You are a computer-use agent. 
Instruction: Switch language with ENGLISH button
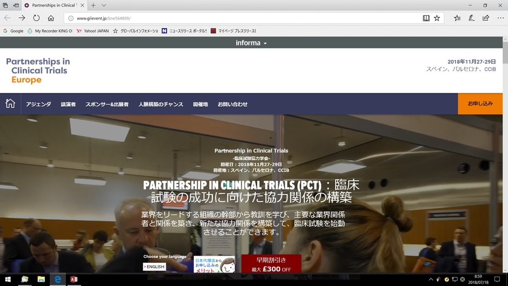coord(155,267)
